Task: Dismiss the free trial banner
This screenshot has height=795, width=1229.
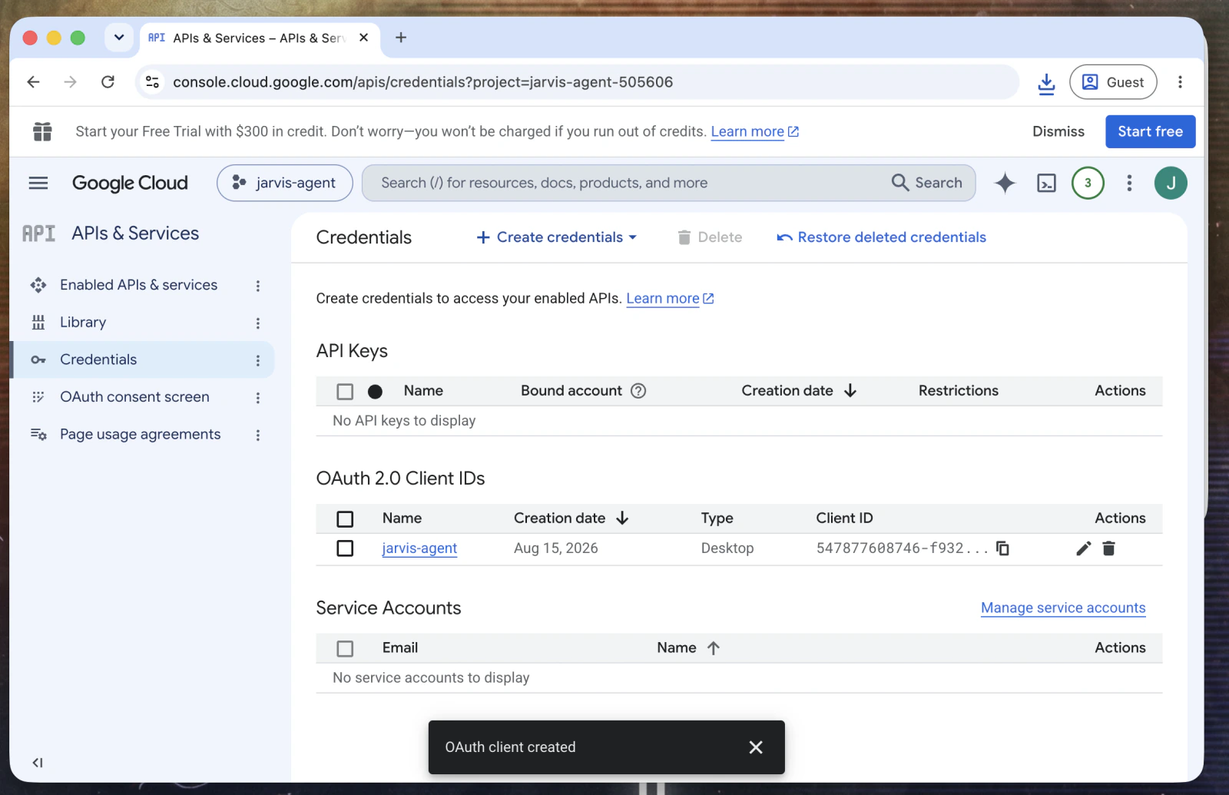Action: tap(1058, 131)
